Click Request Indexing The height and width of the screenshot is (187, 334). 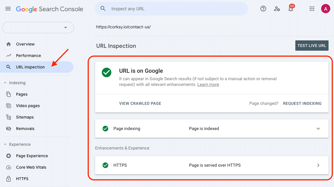click(302, 103)
